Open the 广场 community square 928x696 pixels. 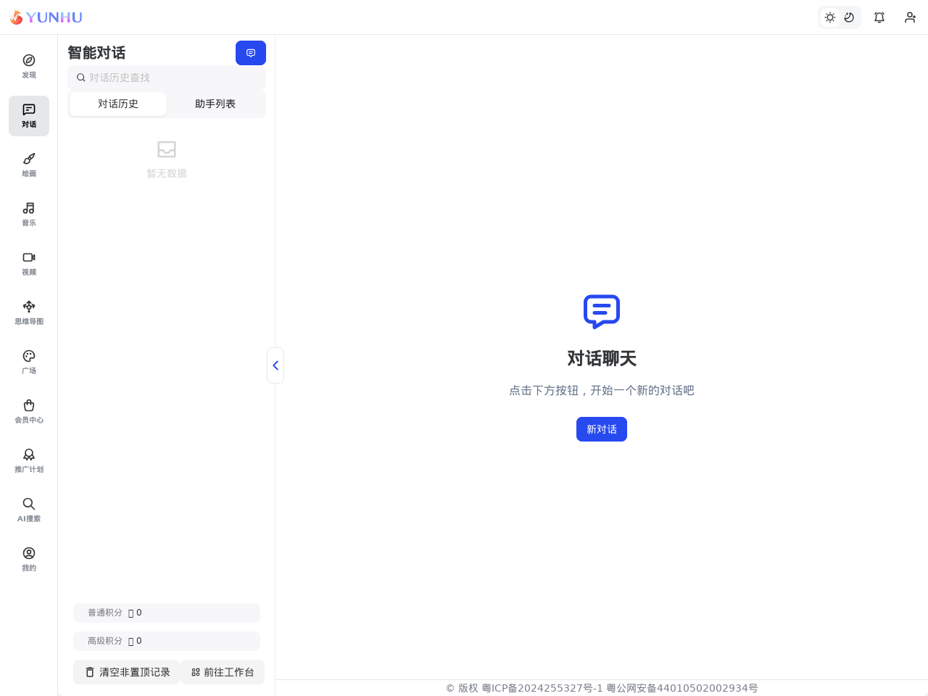click(28, 361)
